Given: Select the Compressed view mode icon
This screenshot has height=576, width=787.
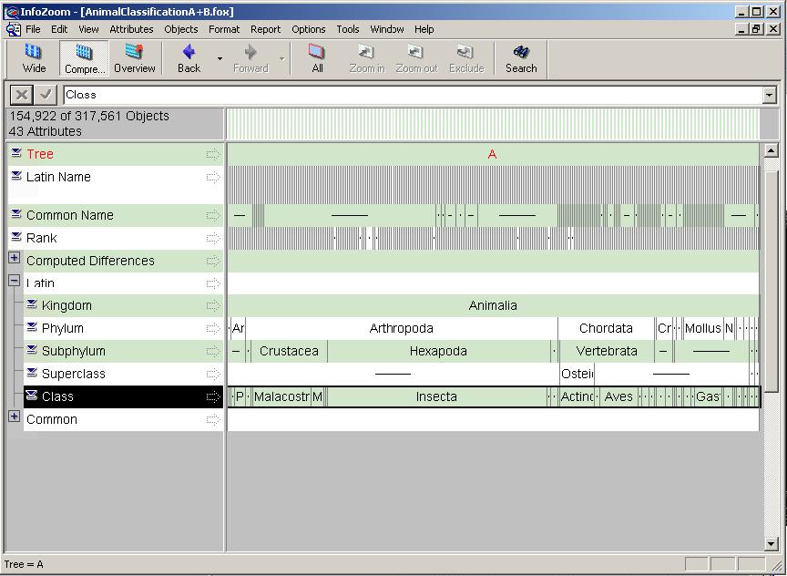Looking at the screenshot, I should tap(84, 58).
